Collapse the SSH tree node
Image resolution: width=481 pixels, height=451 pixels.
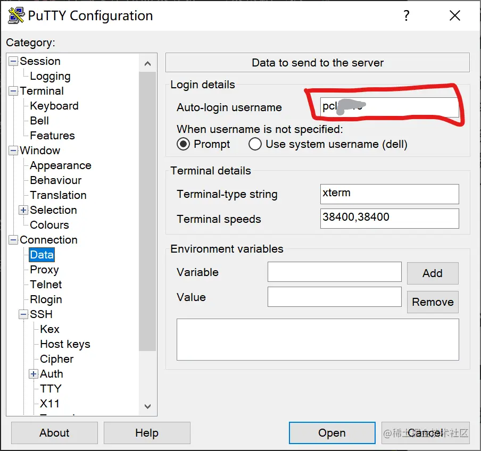(23, 314)
